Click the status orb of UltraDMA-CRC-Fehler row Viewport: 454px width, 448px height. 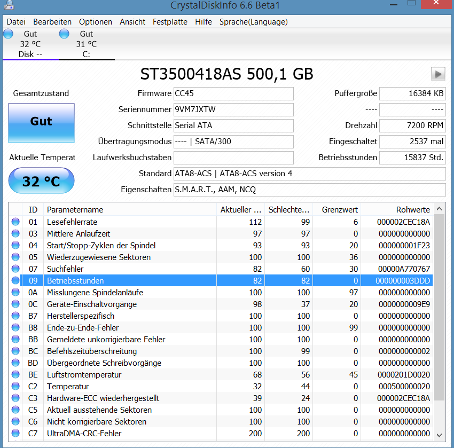coord(15,433)
